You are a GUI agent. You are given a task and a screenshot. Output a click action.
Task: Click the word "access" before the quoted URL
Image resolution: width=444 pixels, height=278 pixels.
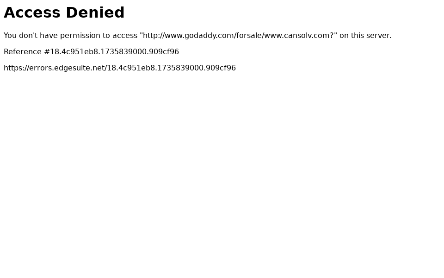[125, 36]
